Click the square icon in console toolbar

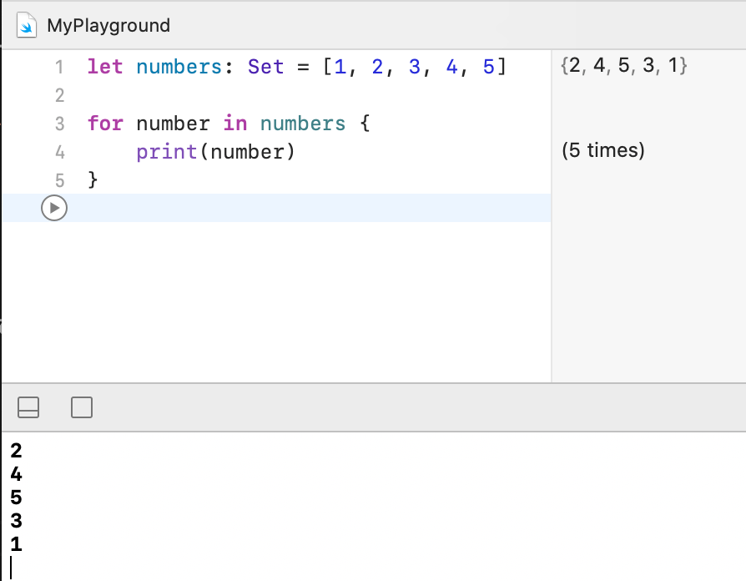[x=82, y=407]
